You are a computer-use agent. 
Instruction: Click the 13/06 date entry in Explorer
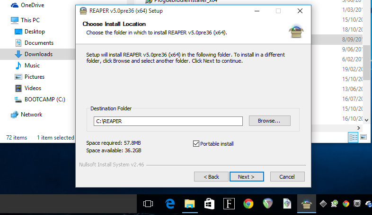352,89
